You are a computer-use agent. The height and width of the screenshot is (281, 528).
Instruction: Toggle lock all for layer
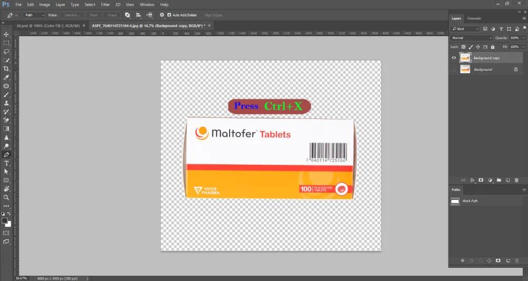pos(493,47)
